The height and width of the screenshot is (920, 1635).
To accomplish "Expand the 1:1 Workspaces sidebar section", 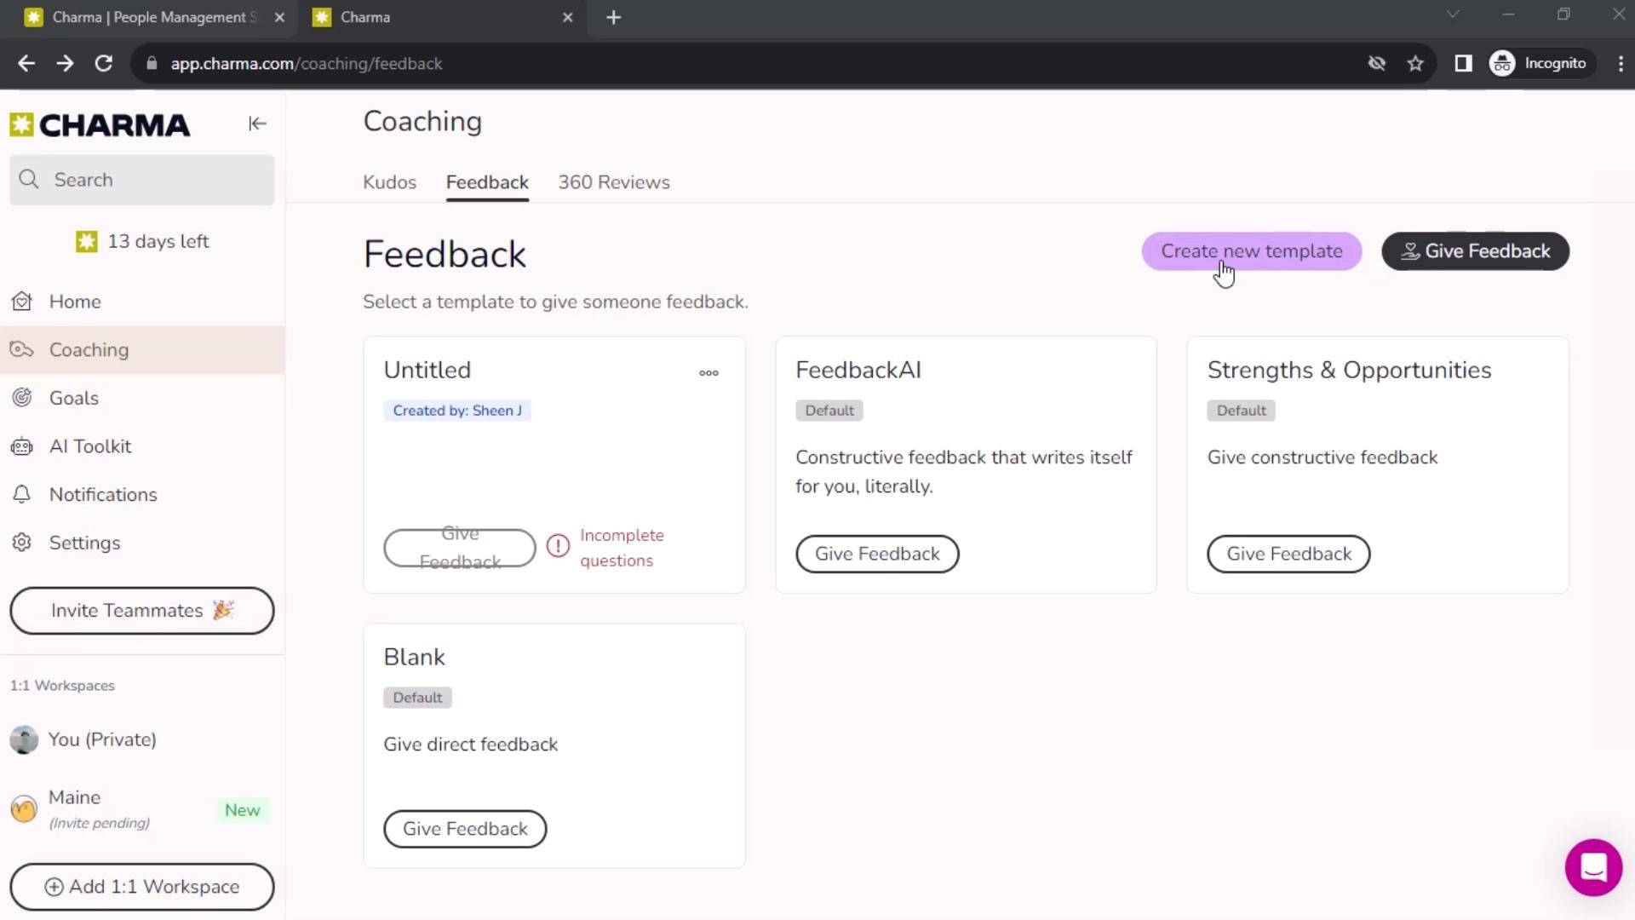I will [62, 685].
